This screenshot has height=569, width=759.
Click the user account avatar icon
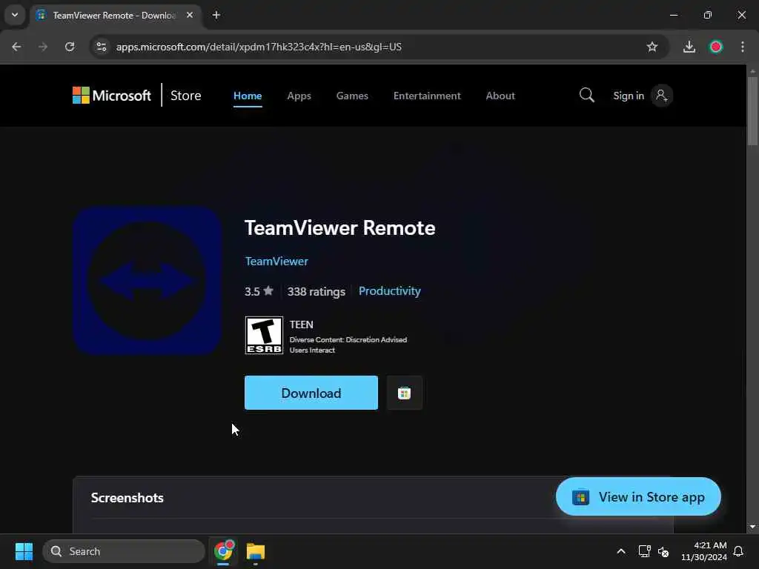click(x=661, y=96)
